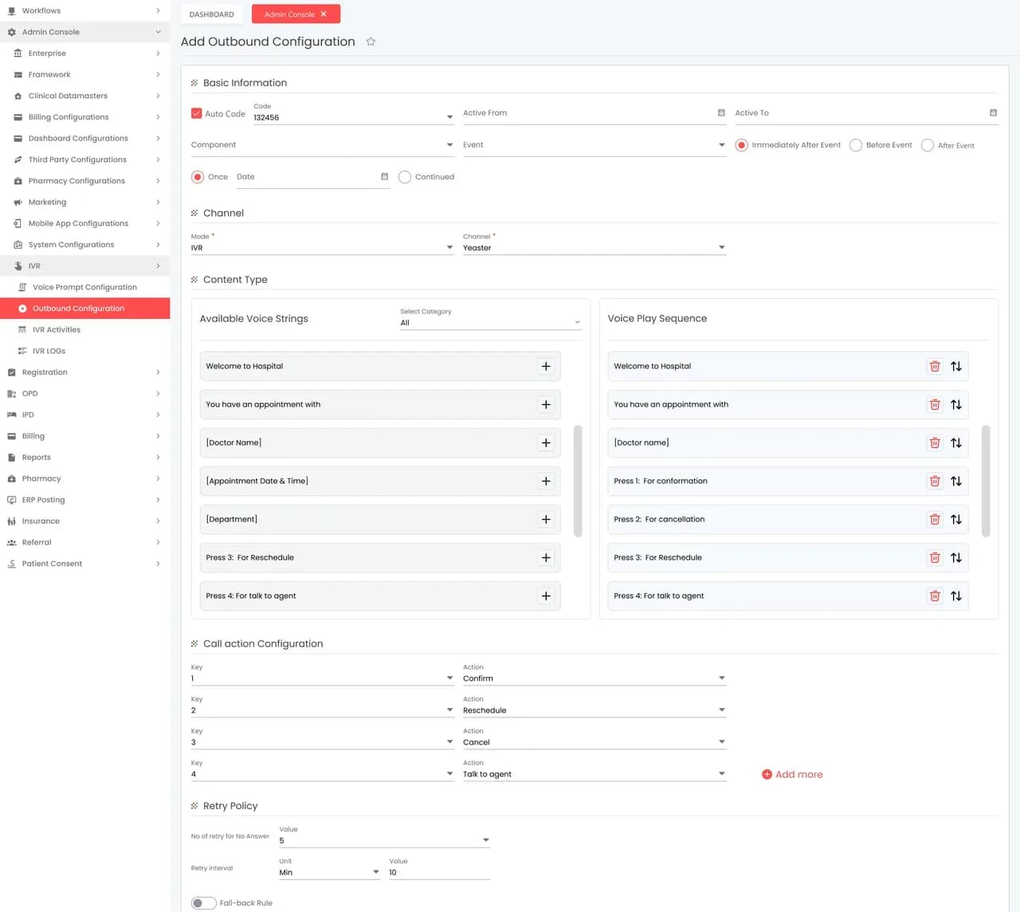Add '[Doctor Name]' voice string with plus icon
1020x912 pixels.
546,443
